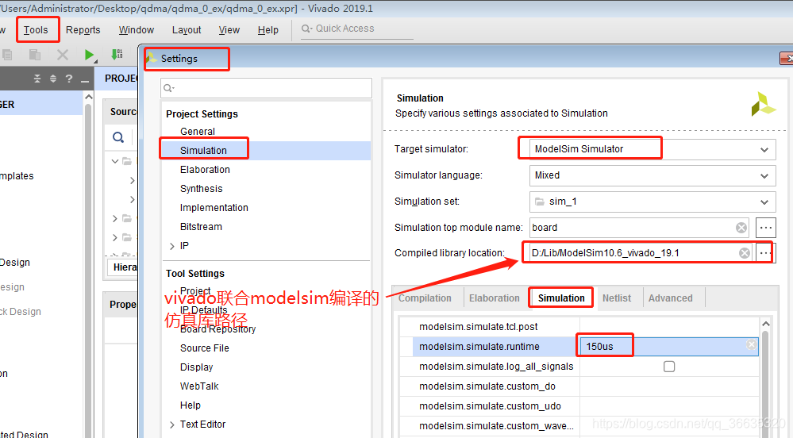The height and width of the screenshot is (438, 793).
Task: Select Bitstream in settings tree
Action: point(201,227)
